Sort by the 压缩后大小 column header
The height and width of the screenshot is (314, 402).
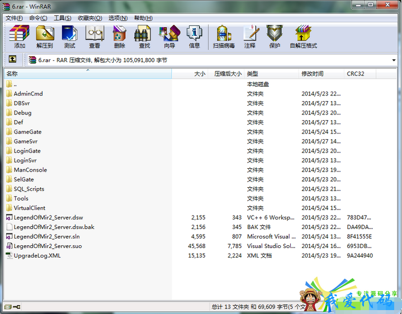pyautogui.click(x=226, y=74)
